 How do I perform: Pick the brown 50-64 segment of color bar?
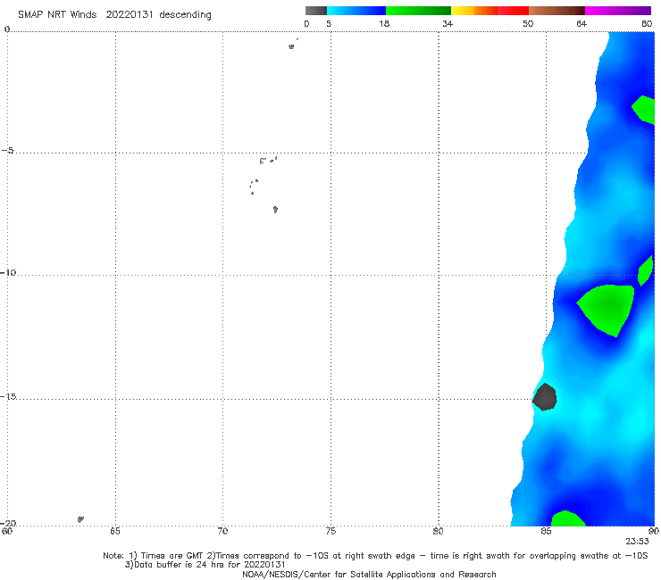(556, 11)
